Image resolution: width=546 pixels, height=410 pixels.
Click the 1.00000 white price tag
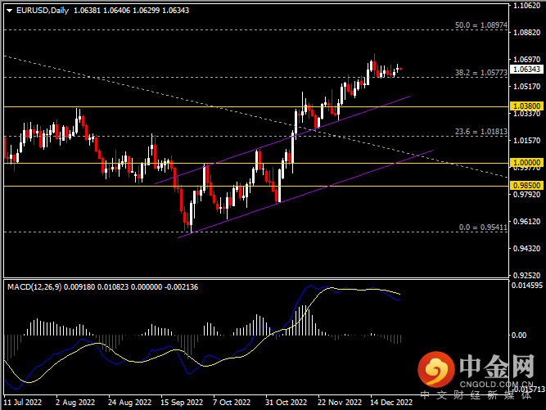tap(525, 163)
